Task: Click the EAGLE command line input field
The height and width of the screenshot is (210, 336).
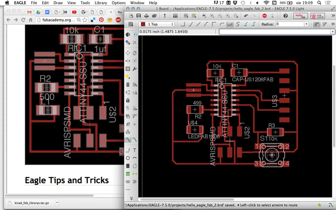Action: point(275,31)
